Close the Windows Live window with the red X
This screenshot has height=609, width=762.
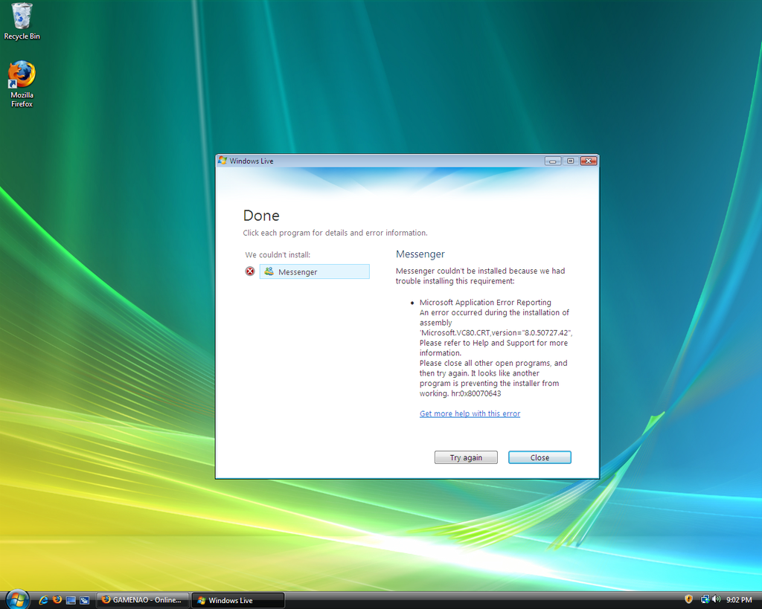(x=589, y=161)
